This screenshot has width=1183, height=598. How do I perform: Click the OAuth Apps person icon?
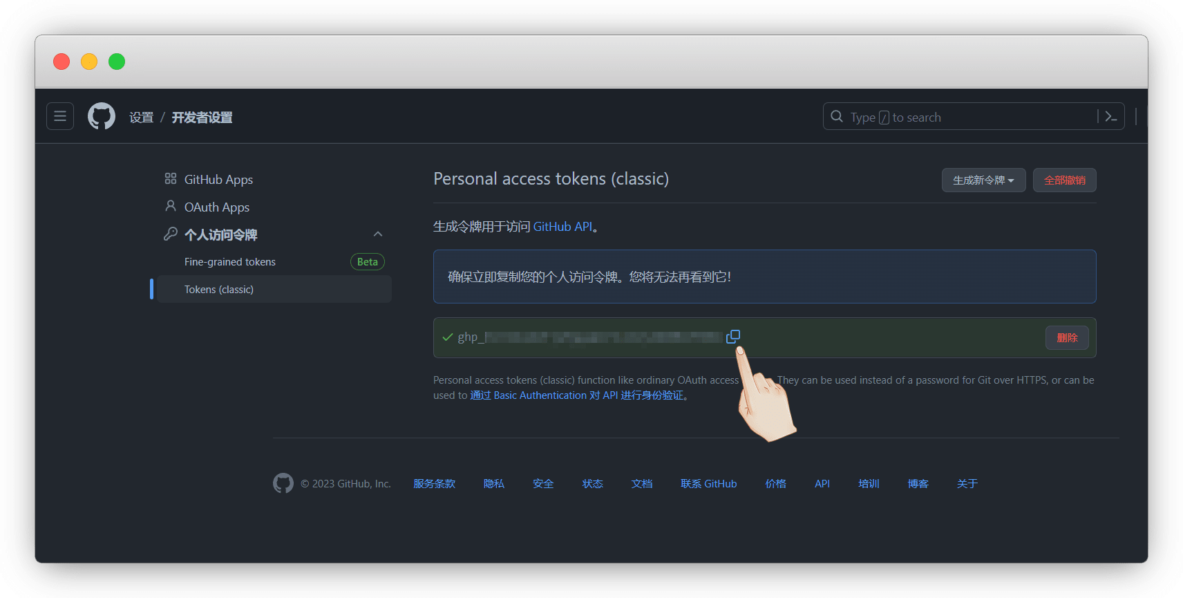pos(171,206)
